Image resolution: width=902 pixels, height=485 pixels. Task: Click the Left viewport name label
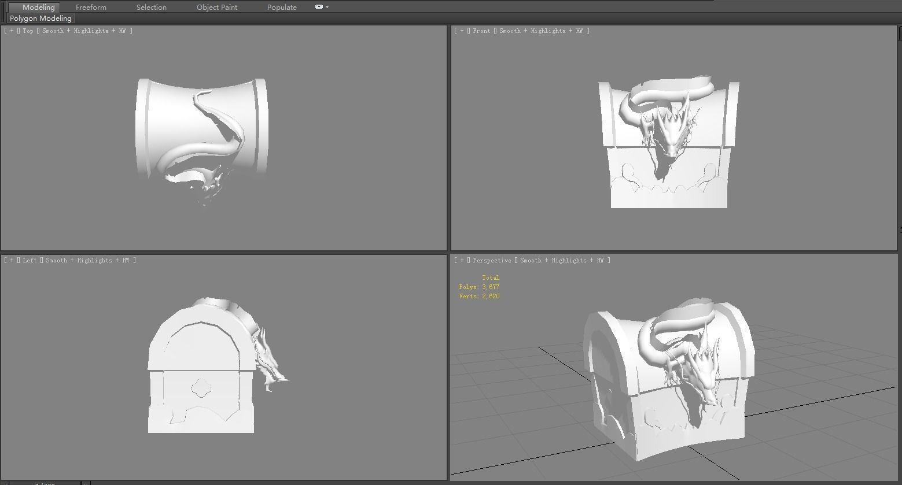[x=30, y=260]
